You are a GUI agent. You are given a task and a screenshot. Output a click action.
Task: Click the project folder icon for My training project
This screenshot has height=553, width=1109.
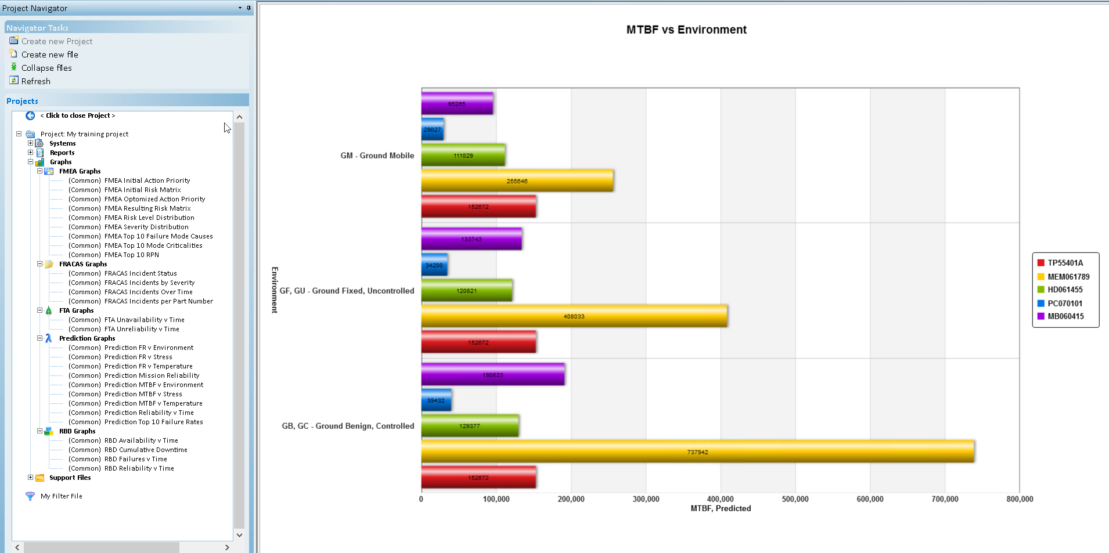tap(30, 134)
